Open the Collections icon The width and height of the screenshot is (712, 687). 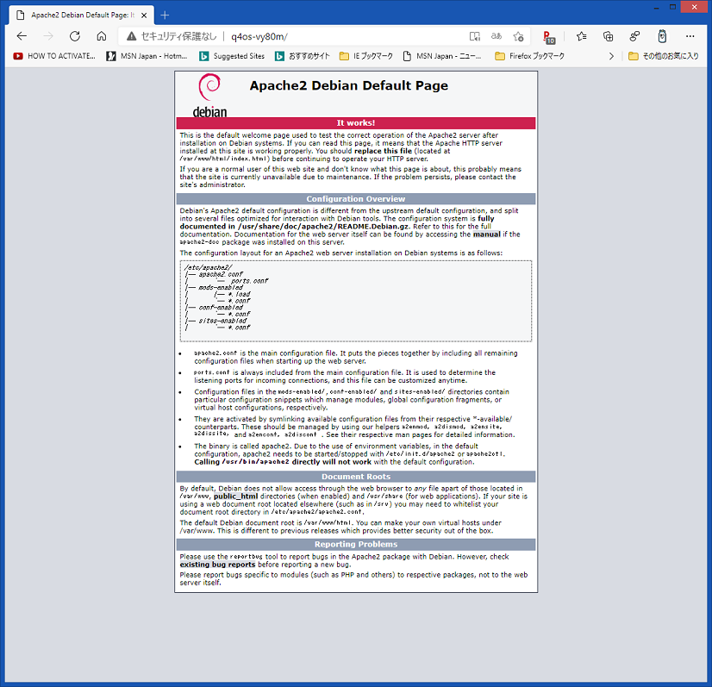pyautogui.click(x=608, y=36)
